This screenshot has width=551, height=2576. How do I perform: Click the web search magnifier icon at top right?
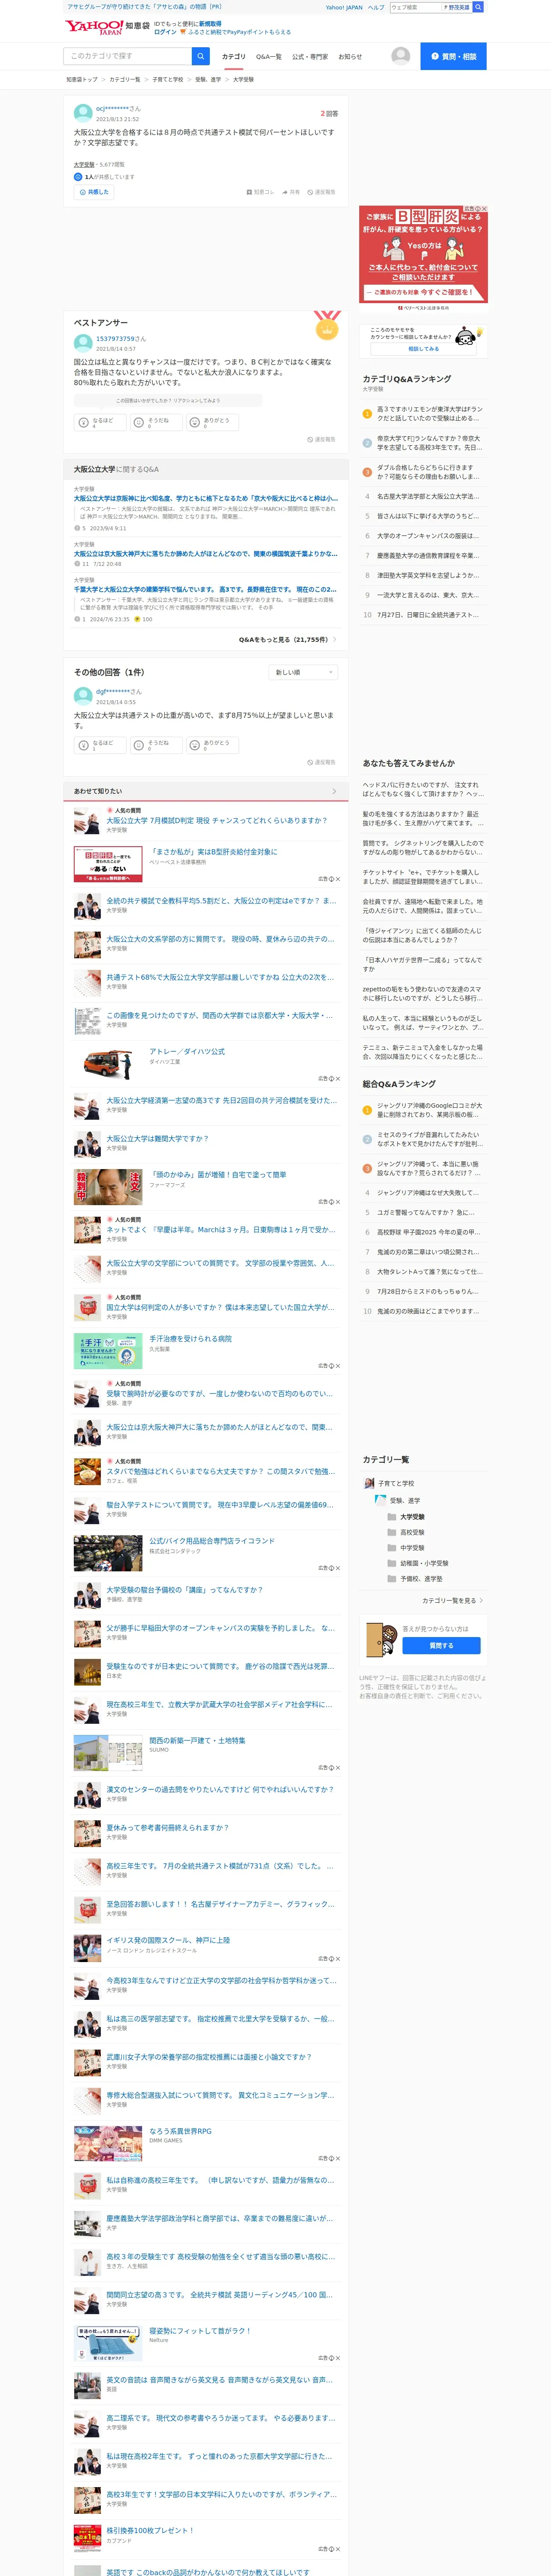point(478,7)
